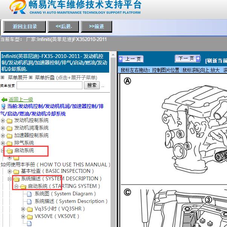Select 启动系统 (STARTING SYSTEM) item
This screenshot has height=227, width=227.
click(64, 186)
